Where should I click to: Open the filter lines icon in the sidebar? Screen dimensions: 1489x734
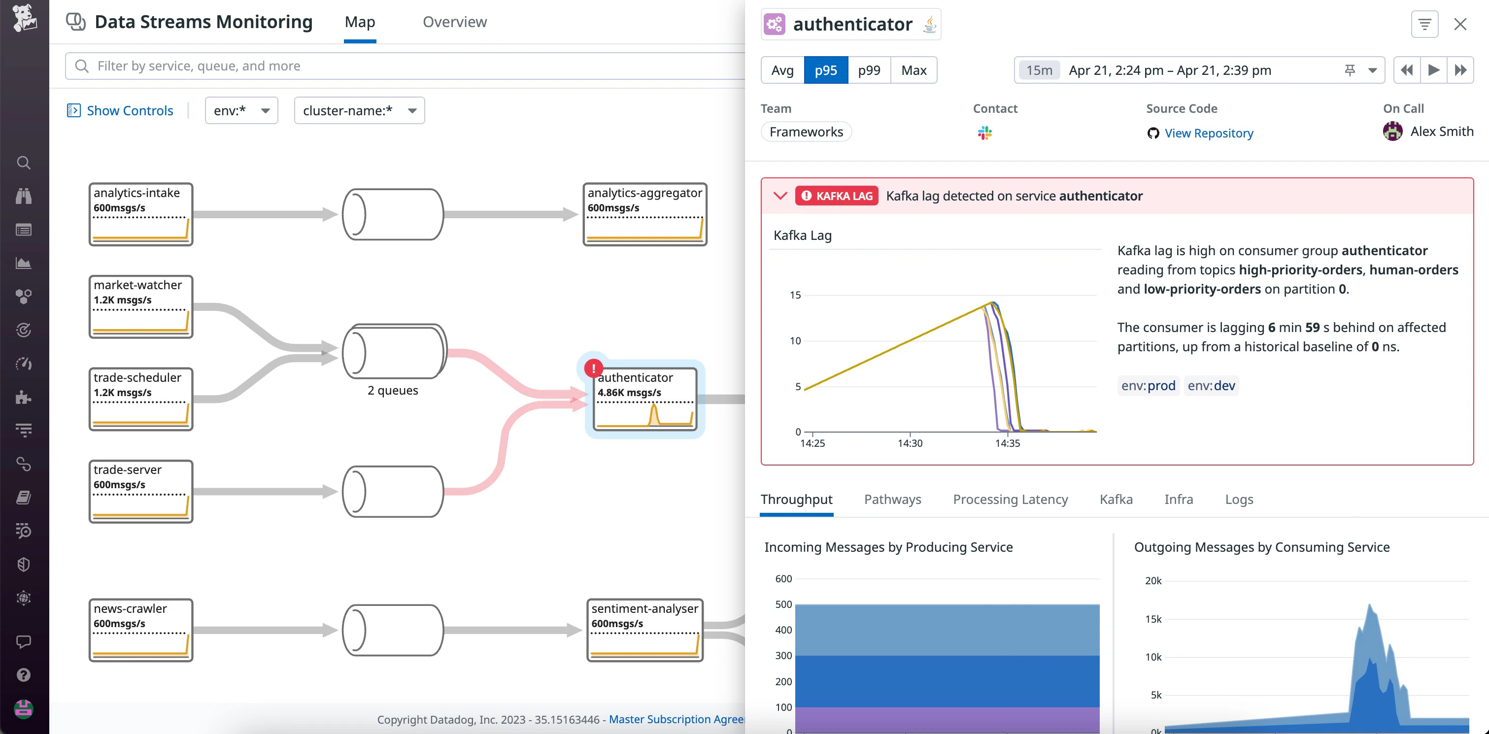(24, 430)
